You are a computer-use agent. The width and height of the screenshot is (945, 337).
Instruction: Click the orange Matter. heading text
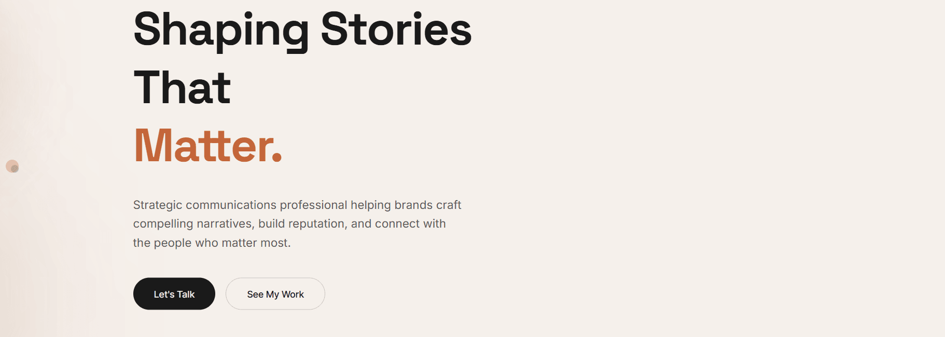(202, 146)
